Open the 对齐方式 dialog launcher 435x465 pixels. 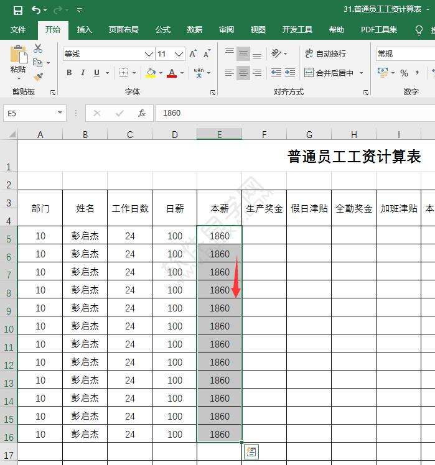[x=366, y=93]
